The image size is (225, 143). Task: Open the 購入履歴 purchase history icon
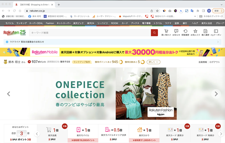point(206,33)
